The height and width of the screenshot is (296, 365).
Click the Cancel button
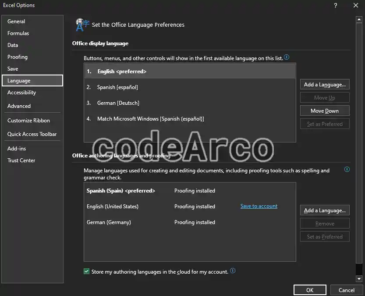(346, 290)
